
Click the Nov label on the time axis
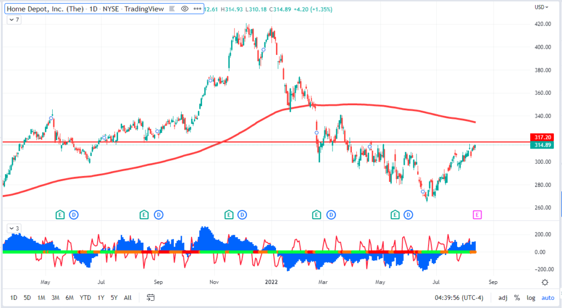point(214,282)
